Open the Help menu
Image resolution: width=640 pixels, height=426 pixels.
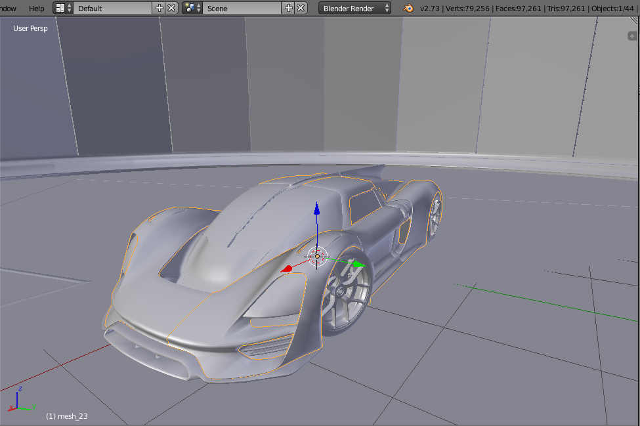pos(36,8)
